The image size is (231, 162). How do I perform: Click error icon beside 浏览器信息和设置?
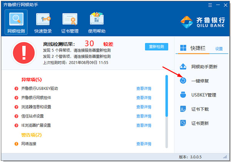point(16,107)
